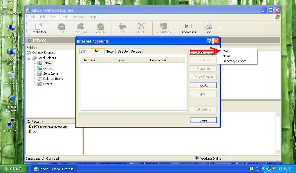Viewport: 296px width, 173px height.
Task: Click the help question mark tray icon
Action: pyautogui.click(x=251, y=169)
